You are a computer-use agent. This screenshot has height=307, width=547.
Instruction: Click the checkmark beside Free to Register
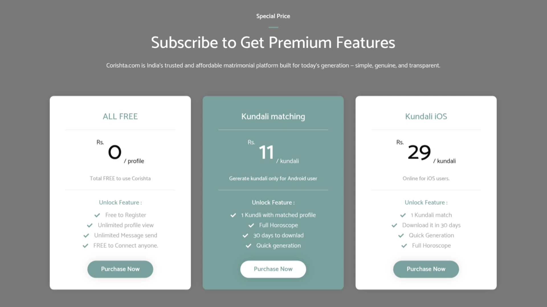(x=97, y=215)
